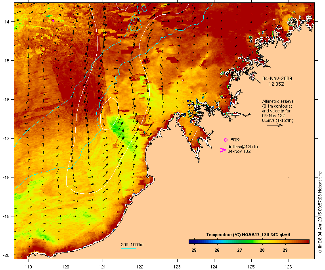Viewport: 325px width, 270px height.
Task: Click the colorbar tick value 25
Action: (x=194, y=250)
